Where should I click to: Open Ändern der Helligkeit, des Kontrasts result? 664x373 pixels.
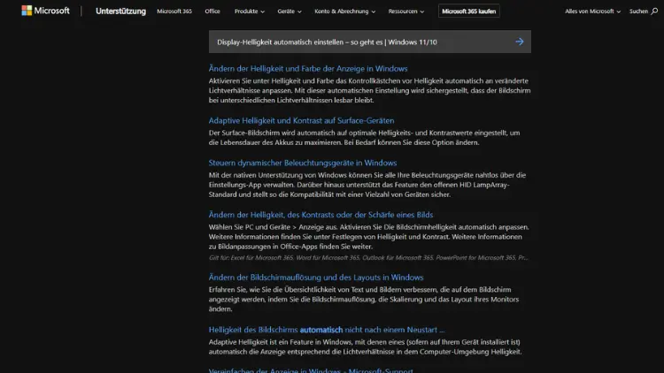click(320, 215)
